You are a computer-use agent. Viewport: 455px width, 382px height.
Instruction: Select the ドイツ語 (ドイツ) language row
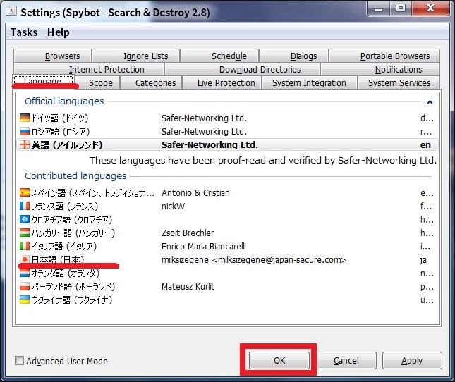click(227, 118)
